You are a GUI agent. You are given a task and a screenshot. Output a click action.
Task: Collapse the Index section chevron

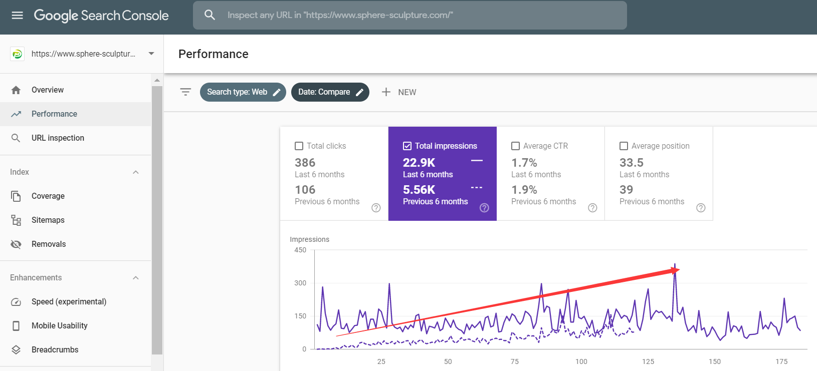click(136, 172)
